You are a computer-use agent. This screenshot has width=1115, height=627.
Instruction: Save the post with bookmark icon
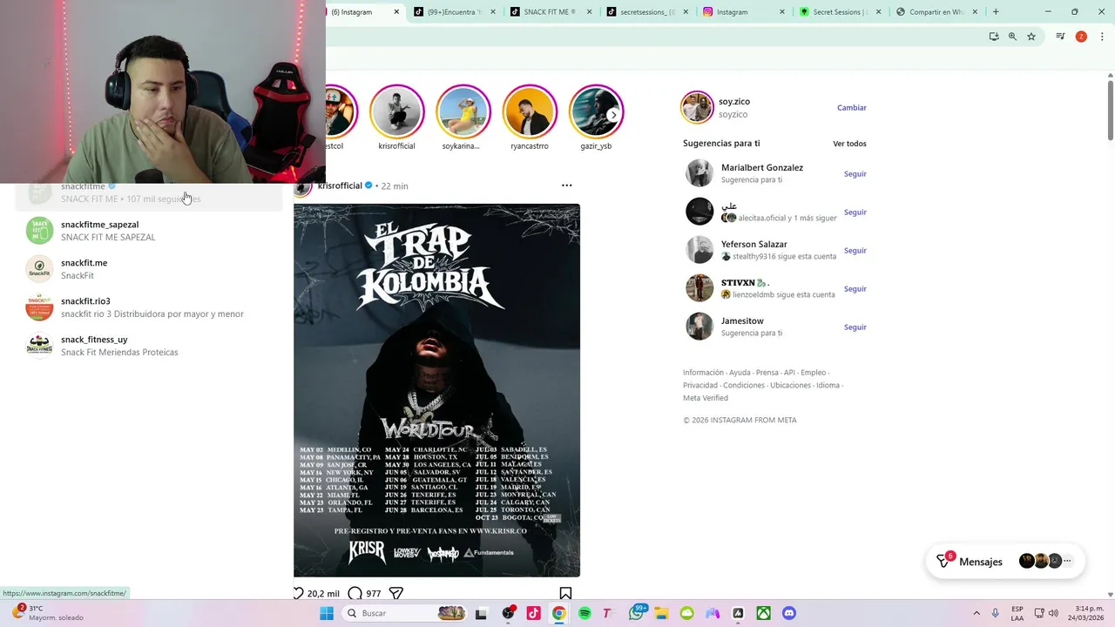pos(565,593)
